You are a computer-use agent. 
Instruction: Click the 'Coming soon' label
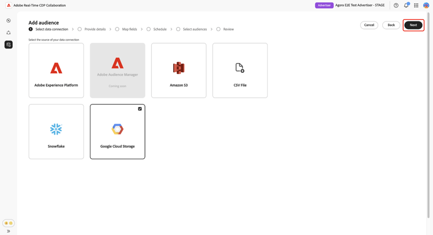117,86
